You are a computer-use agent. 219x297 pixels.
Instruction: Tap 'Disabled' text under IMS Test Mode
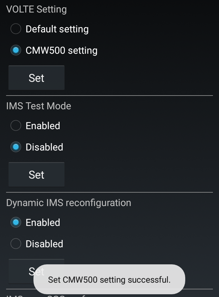point(44,147)
